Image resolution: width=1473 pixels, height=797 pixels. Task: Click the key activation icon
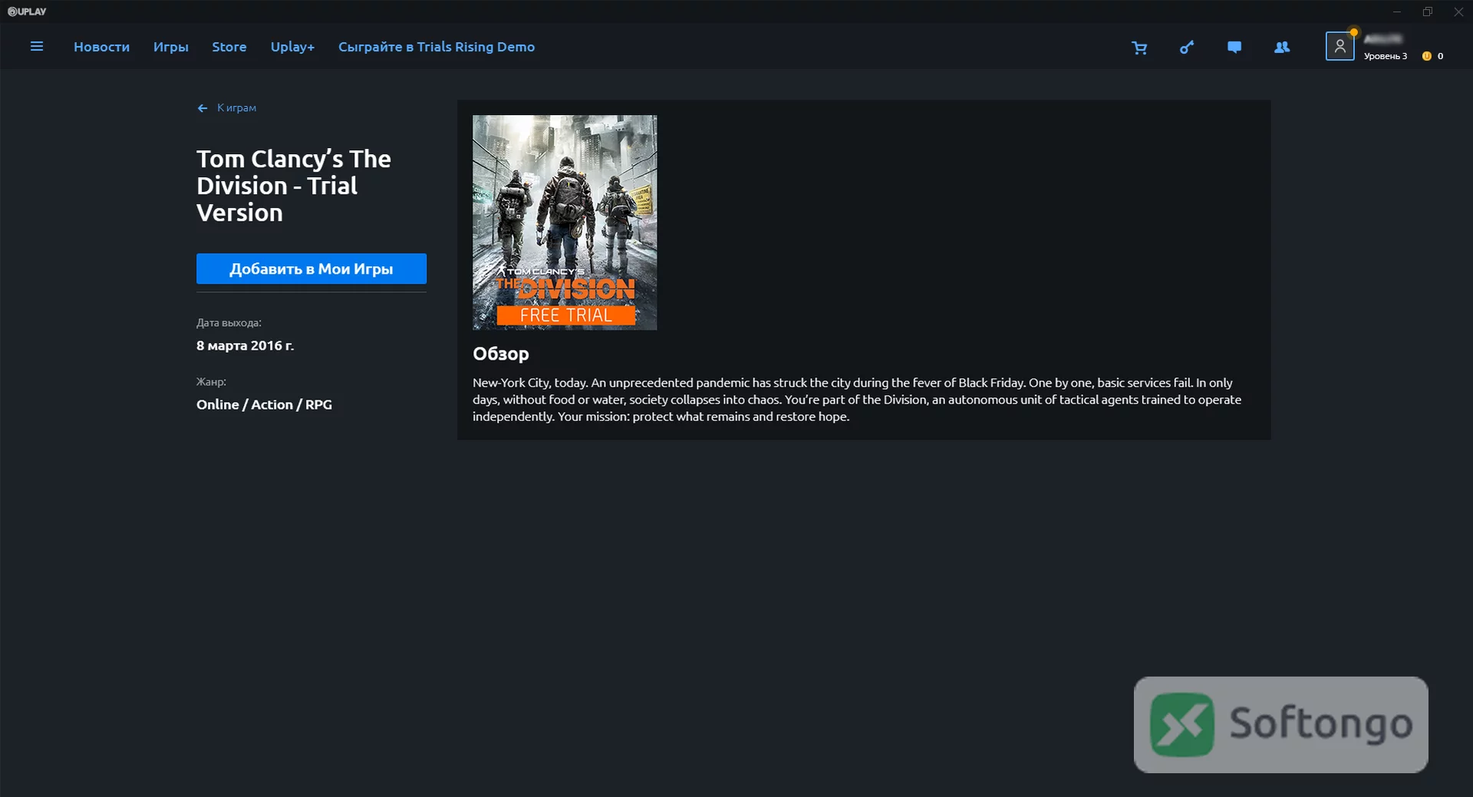[1187, 48]
